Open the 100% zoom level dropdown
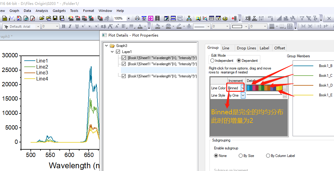 coord(128,18)
